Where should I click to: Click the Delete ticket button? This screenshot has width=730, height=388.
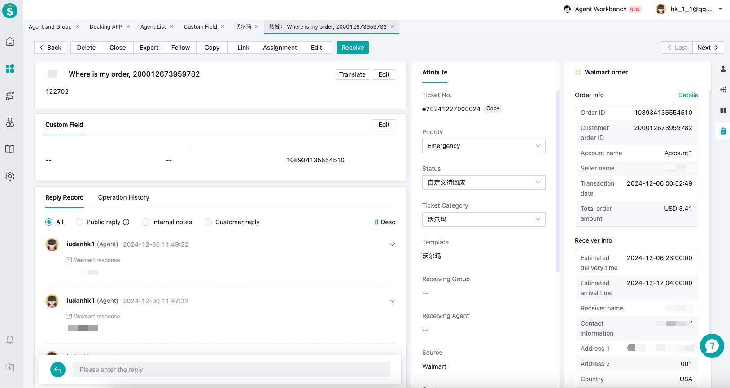86,48
